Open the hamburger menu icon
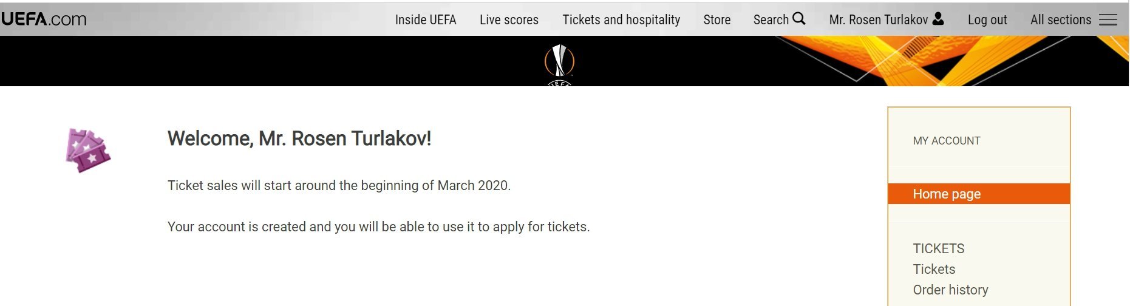This screenshot has height=306, width=1130. (1108, 20)
